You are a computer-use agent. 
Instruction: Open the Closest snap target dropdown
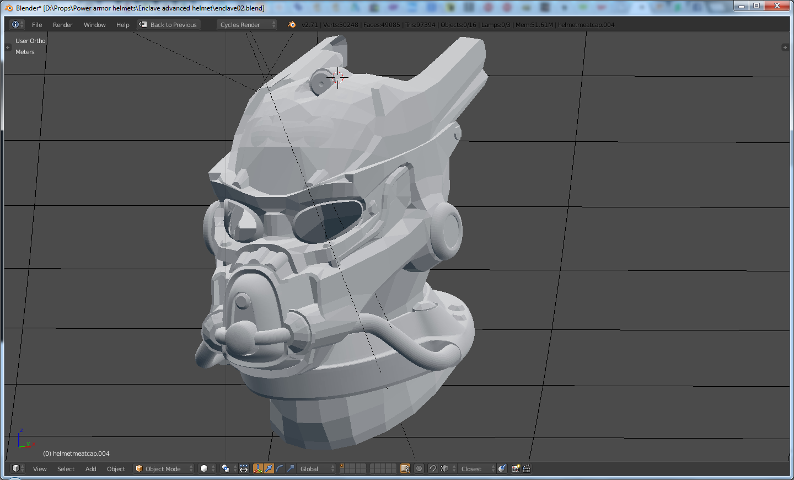pyautogui.click(x=476, y=469)
